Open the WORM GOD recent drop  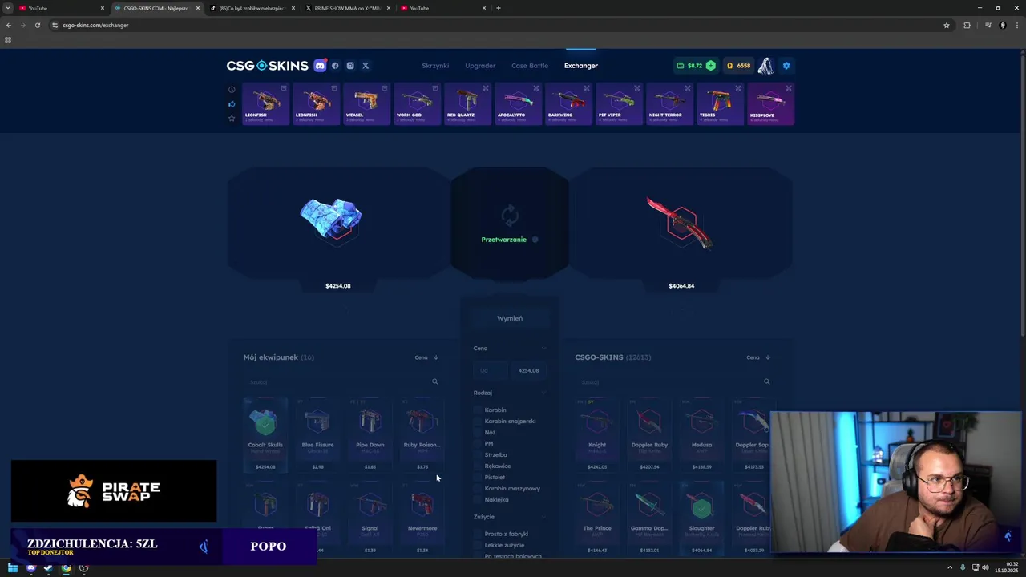[x=417, y=104]
